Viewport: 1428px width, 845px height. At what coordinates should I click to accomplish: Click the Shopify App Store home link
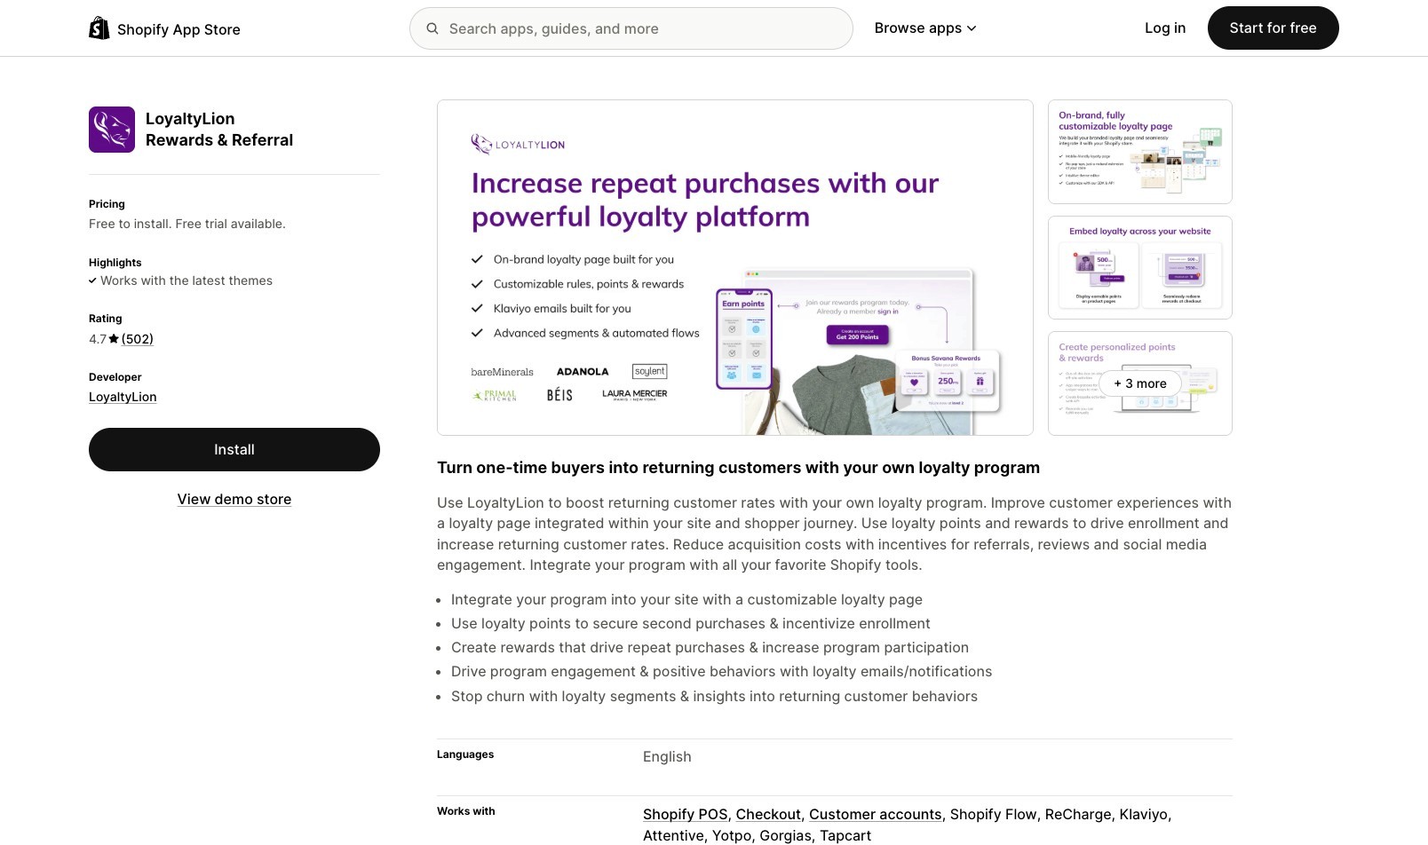click(164, 29)
